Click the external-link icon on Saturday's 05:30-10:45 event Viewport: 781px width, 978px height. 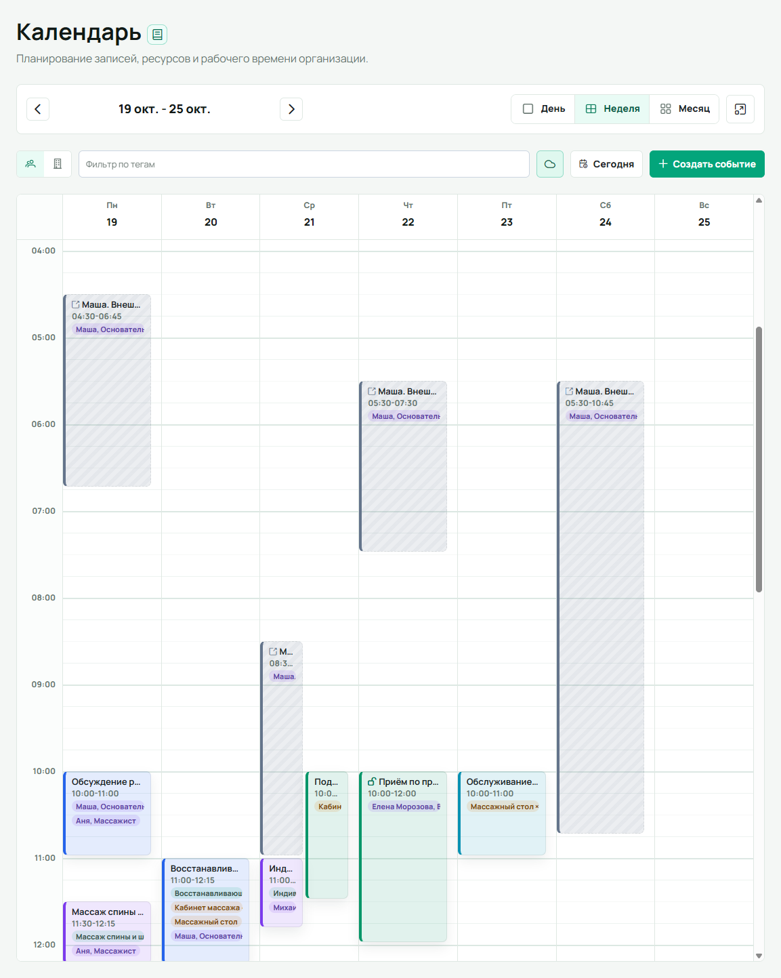[x=570, y=392]
